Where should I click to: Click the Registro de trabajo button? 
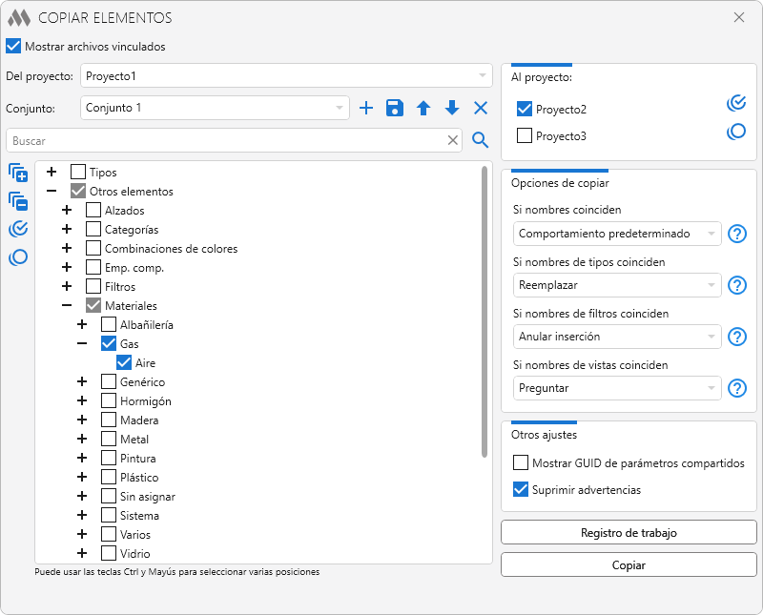pos(629,533)
